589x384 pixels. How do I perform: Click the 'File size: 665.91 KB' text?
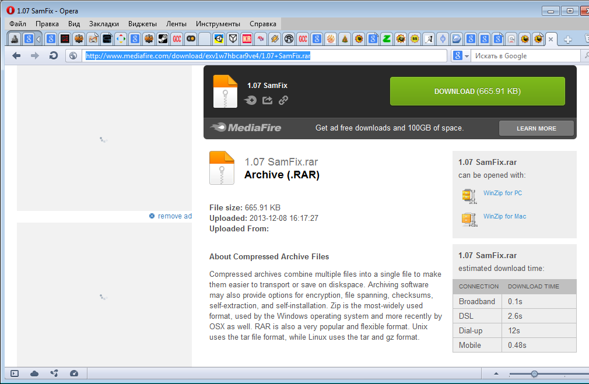click(x=245, y=207)
